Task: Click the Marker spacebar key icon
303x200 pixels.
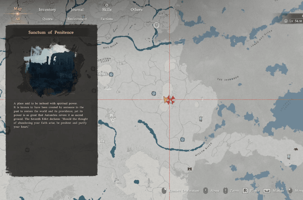Action: click(x=267, y=191)
